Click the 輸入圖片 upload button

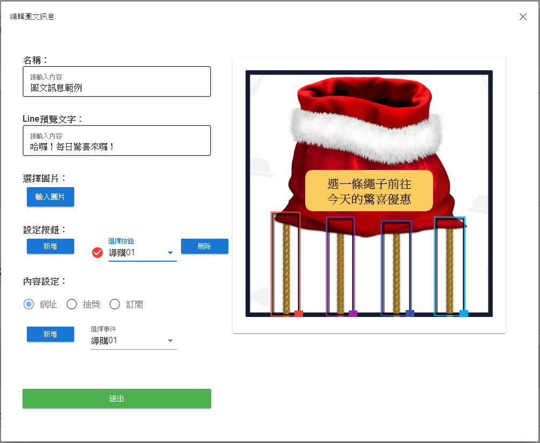click(51, 197)
